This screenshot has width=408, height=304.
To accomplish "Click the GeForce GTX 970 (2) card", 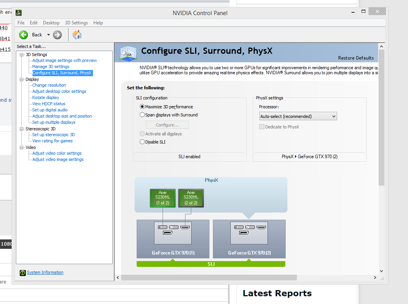I will [x=249, y=239].
